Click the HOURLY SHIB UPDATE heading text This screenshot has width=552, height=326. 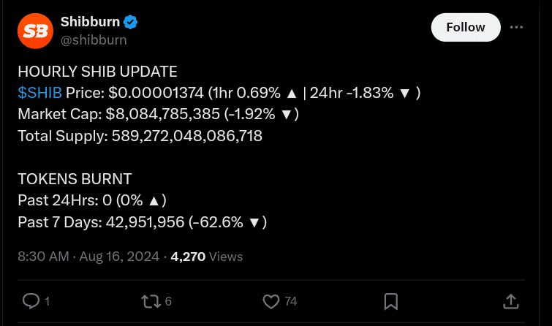click(97, 72)
